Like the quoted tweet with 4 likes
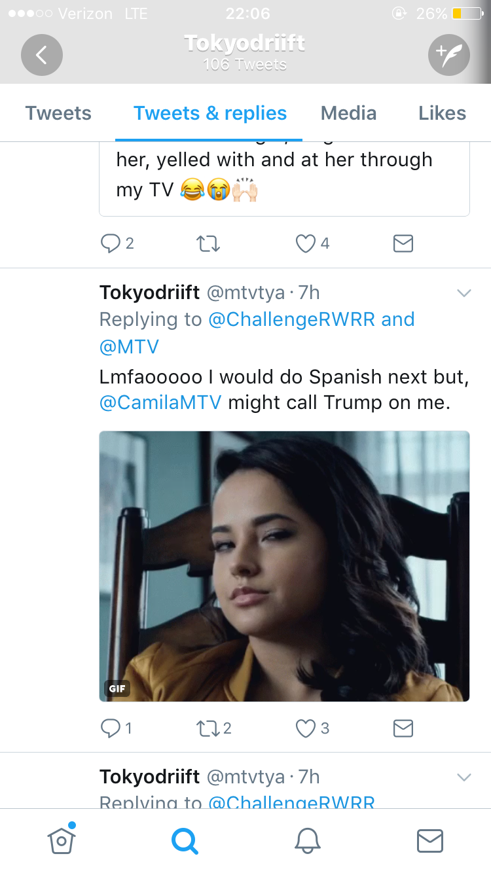This screenshot has width=491, height=873. [313, 244]
